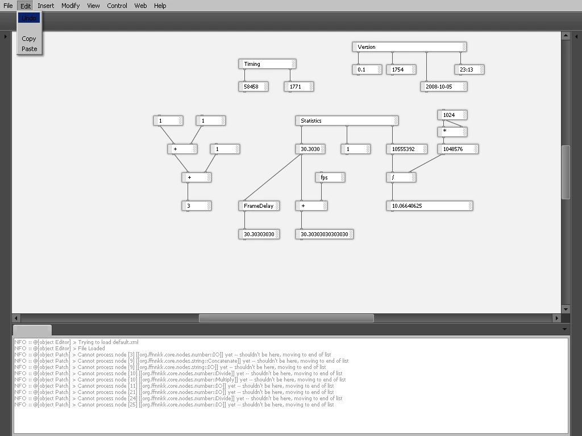Click the Timing node's left drag handle
Viewport: 582px width, 436px height.
tap(241, 64)
